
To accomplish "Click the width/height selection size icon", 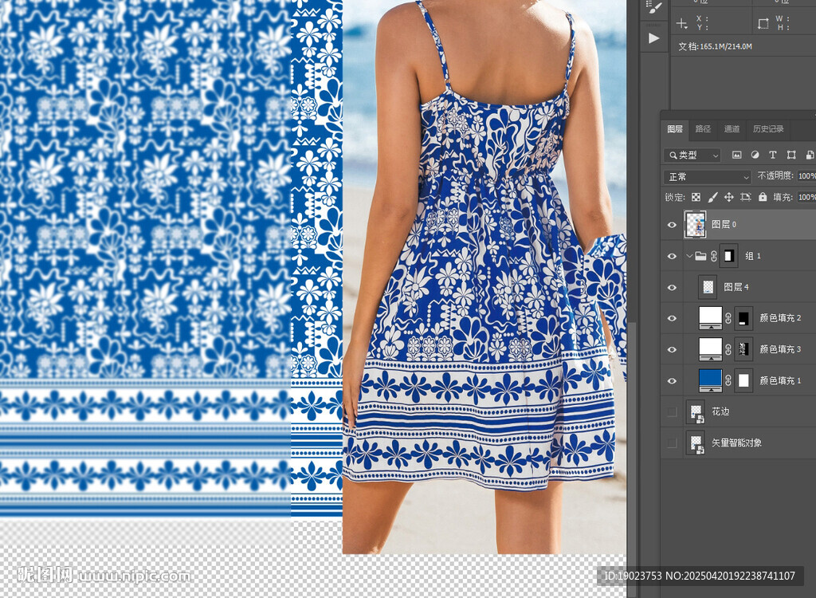I will [x=763, y=23].
